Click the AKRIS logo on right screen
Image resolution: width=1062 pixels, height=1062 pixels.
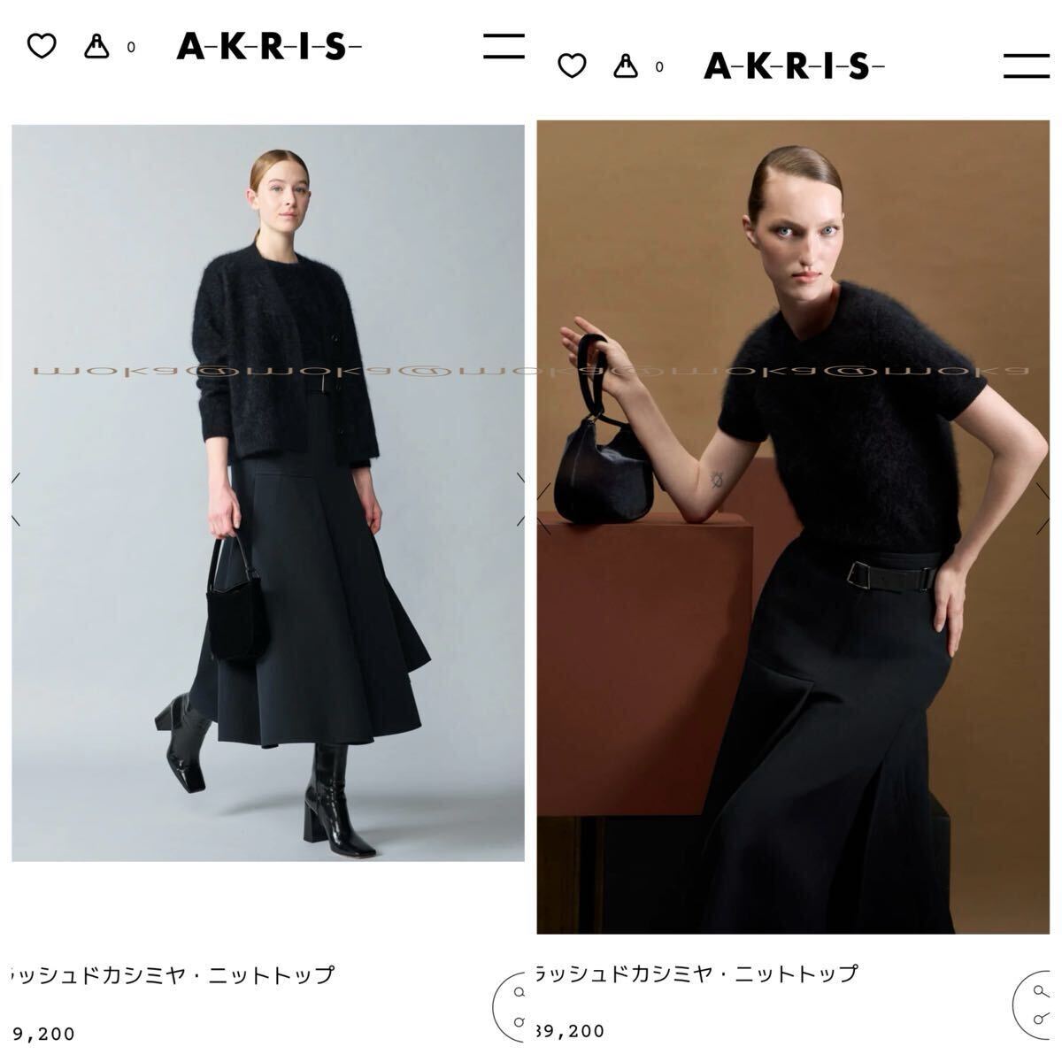click(x=794, y=65)
